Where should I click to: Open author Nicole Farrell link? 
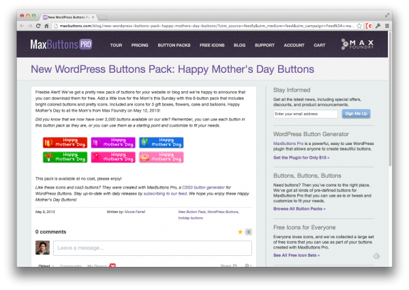[135, 212]
